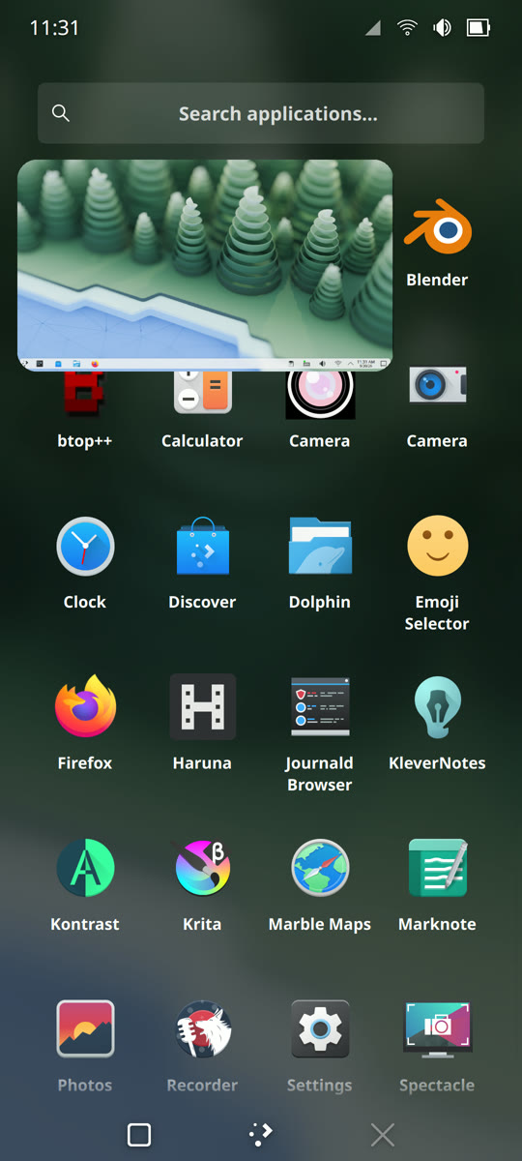Image resolution: width=522 pixels, height=1161 pixels.
Task: Select the forest wallpaper window thumbnail
Action: click(205, 265)
